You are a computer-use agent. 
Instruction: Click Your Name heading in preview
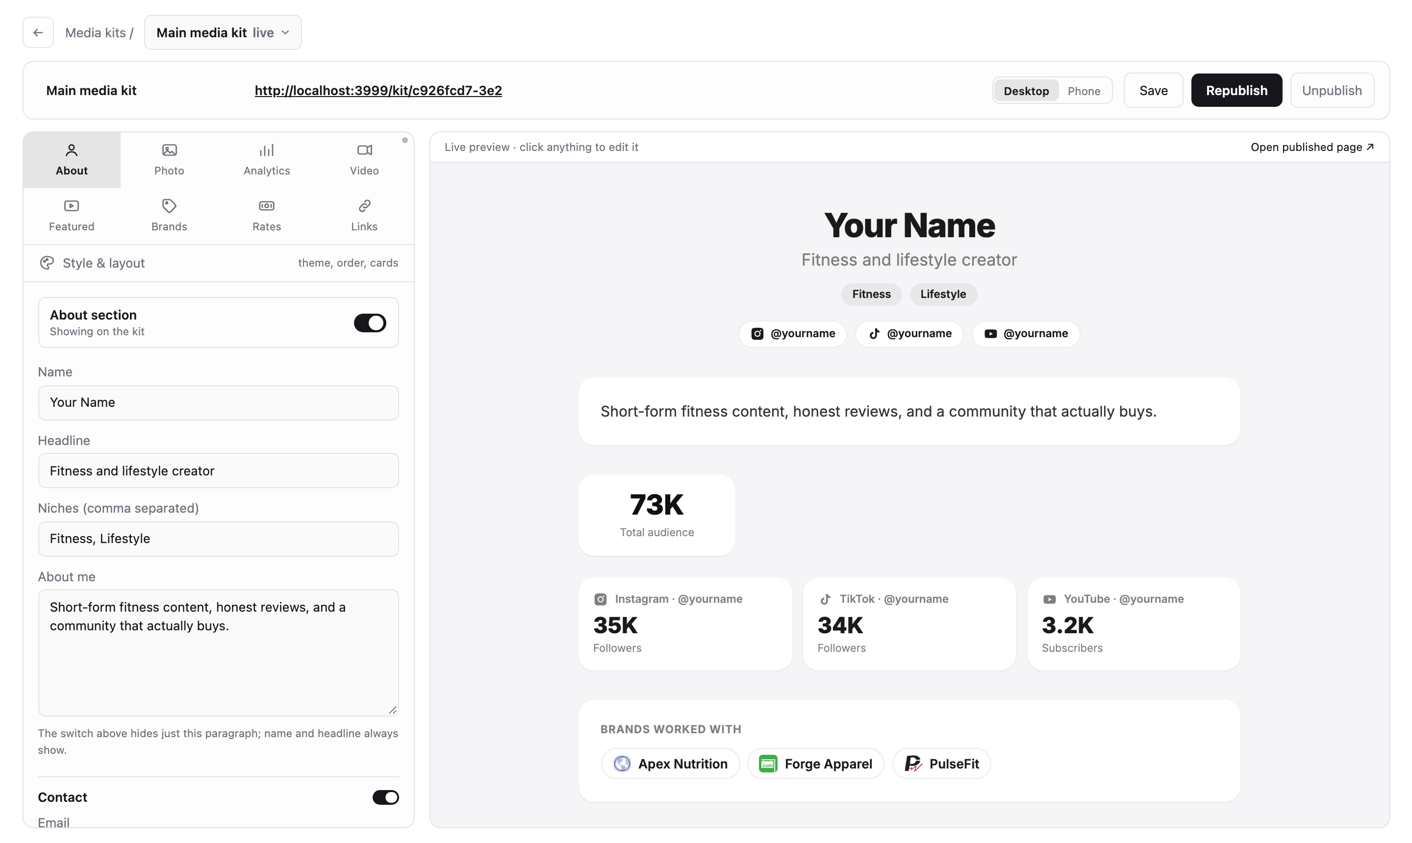[x=909, y=225]
